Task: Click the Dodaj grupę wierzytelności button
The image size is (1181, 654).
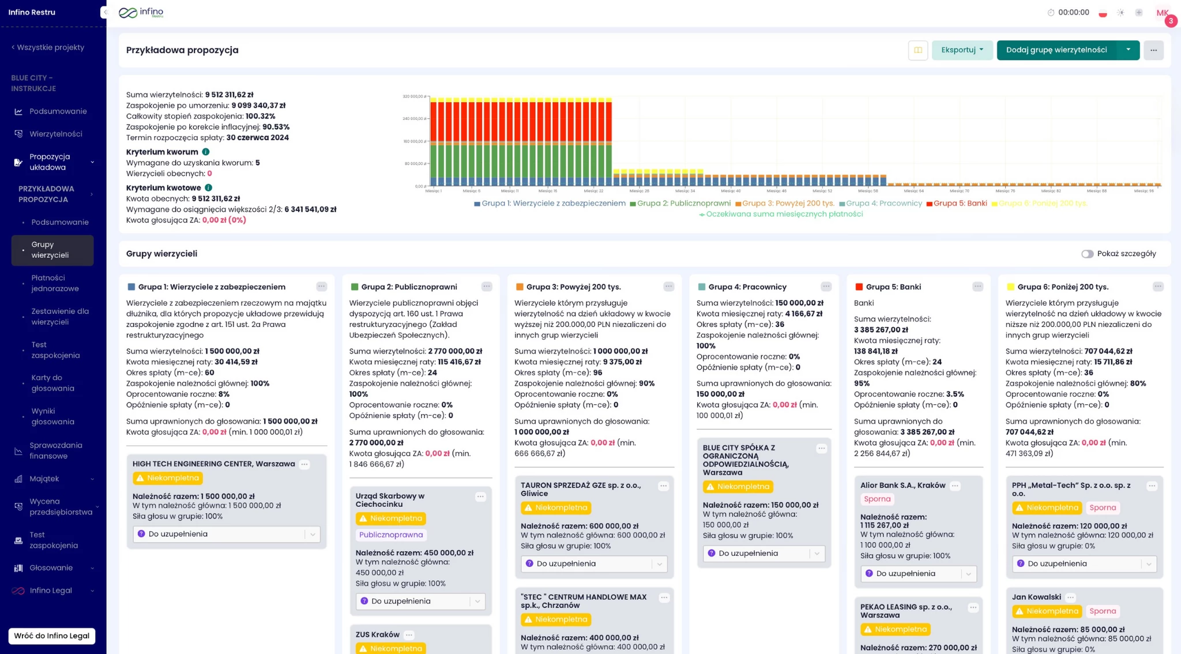Action: (x=1056, y=50)
